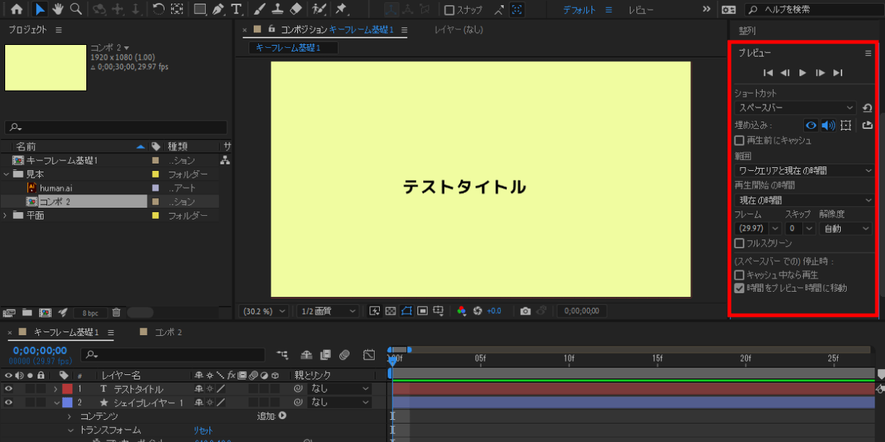Open 現在の時間 play-from dropdown
885x442 pixels.
click(803, 200)
